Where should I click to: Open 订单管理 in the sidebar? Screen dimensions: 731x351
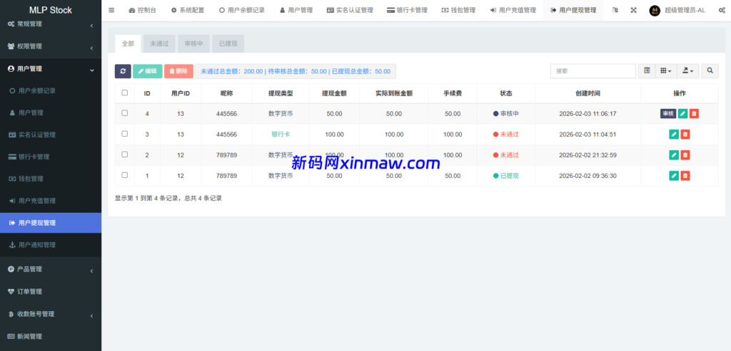[51, 291]
